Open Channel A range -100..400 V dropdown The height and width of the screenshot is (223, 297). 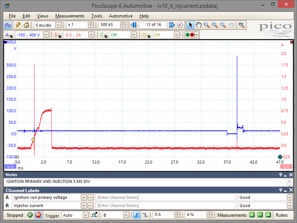point(46,35)
